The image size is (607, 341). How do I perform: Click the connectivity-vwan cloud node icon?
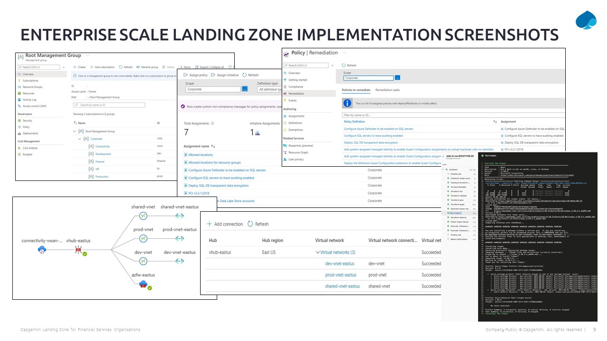42,249
